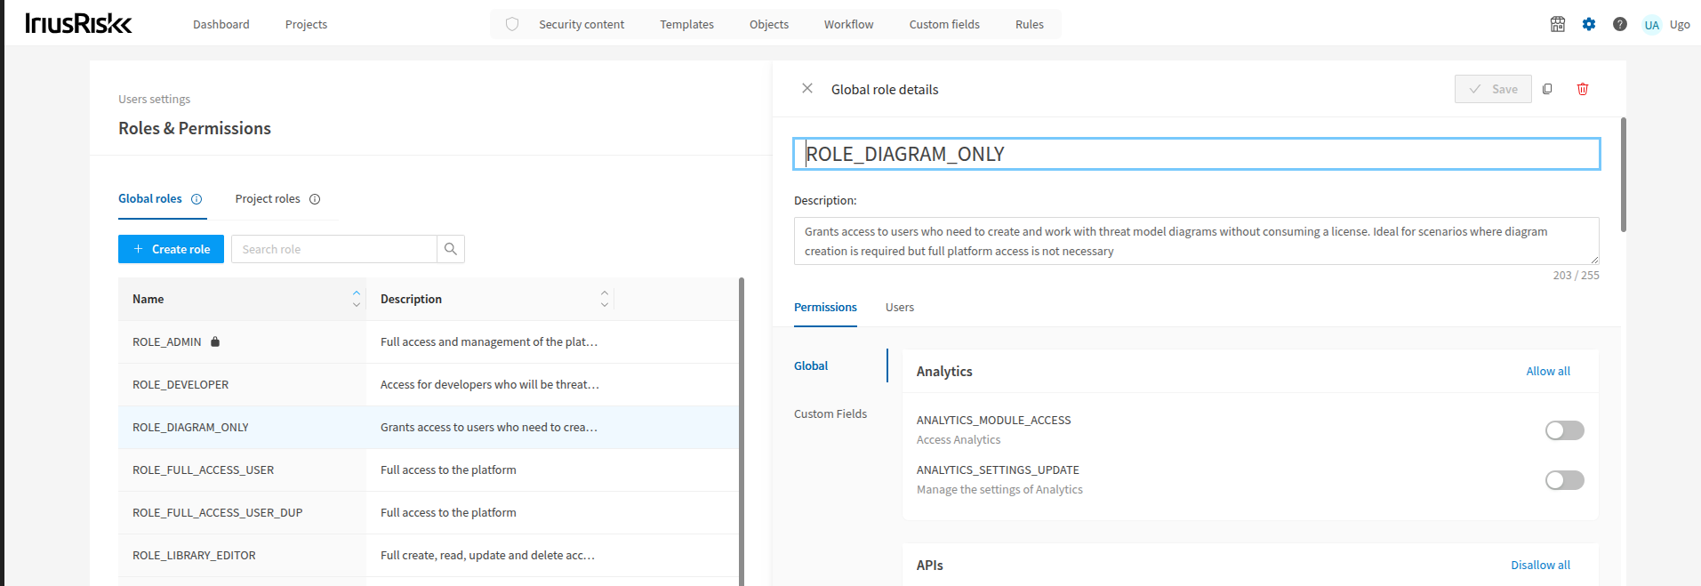Screen dimensions: 1701x586
Task: Click the Full access and management description cell
Action: pyautogui.click(x=490, y=341)
